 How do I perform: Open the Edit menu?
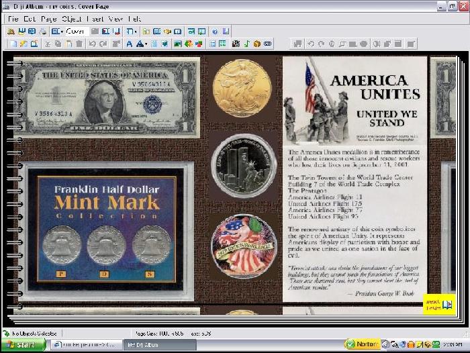coord(29,19)
